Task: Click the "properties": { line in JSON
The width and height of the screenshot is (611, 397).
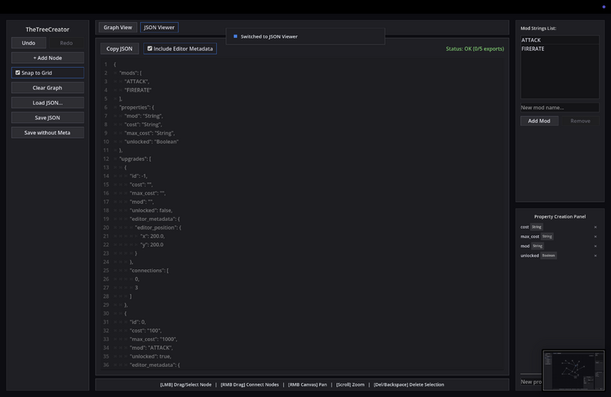Action: [x=137, y=107]
